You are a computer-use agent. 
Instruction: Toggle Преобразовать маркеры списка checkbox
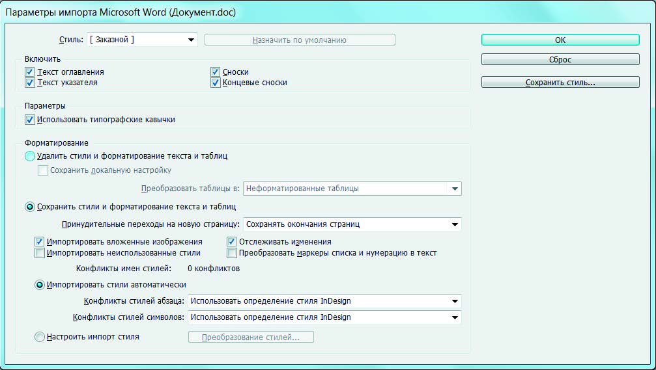[232, 253]
